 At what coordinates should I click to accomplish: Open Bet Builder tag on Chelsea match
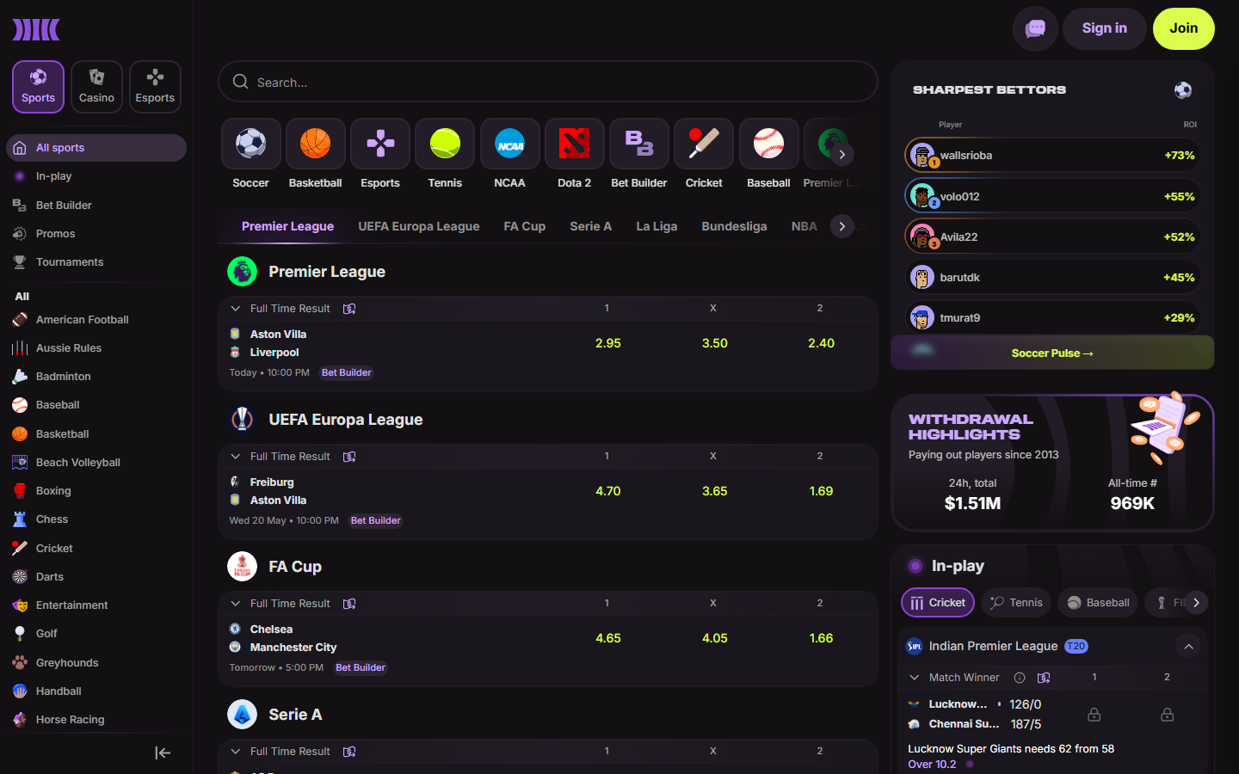[x=361, y=667]
